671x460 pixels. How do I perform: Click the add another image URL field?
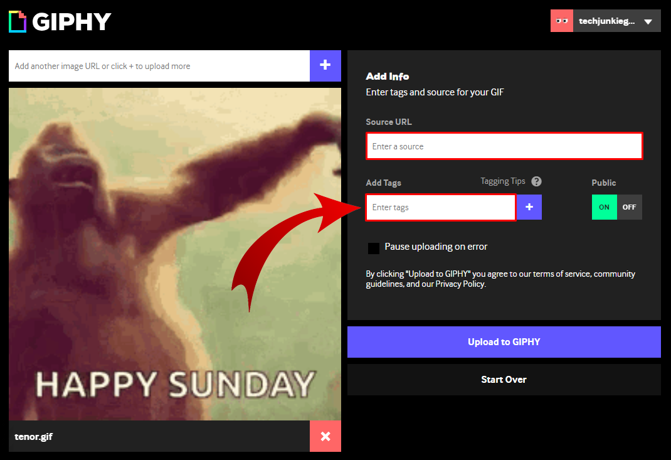coord(159,66)
